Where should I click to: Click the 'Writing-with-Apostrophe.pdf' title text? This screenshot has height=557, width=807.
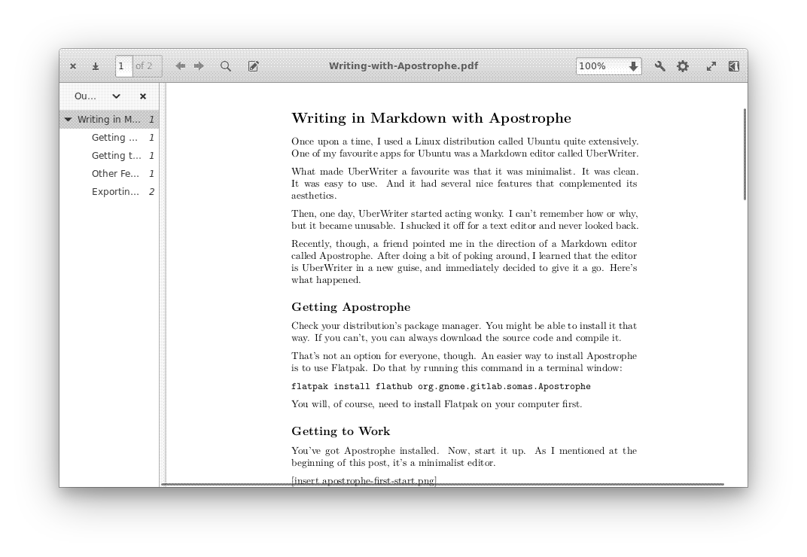(x=403, y=66)
